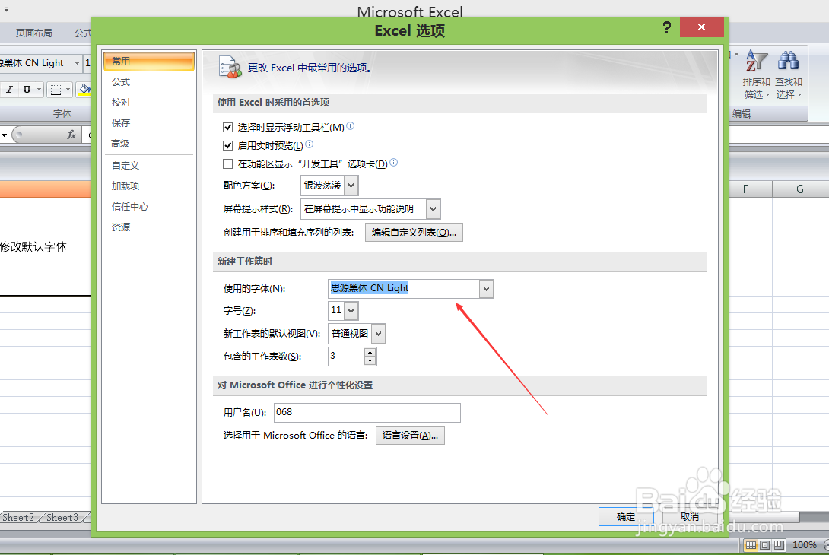This screenshot has height=555, width=829.
Task: Increase 包含的工作表数 with up spinner
Action: (x=370, y=352)
